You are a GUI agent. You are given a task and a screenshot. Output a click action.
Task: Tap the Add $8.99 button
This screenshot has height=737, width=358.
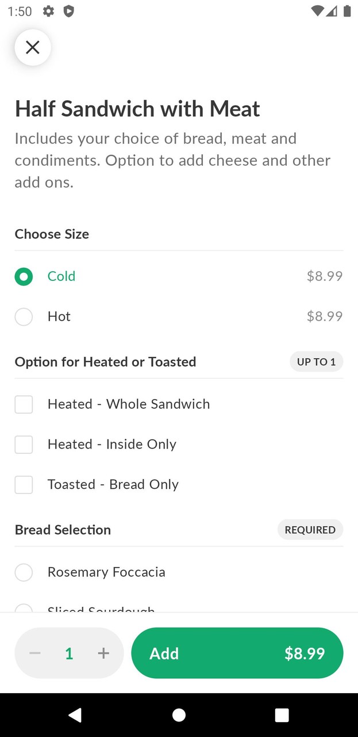tap(237, 653)
